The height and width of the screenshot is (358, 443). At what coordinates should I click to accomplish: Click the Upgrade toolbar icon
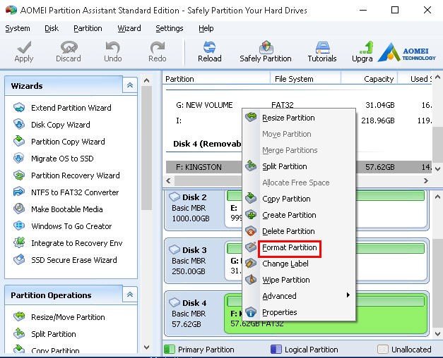point(367,47)
